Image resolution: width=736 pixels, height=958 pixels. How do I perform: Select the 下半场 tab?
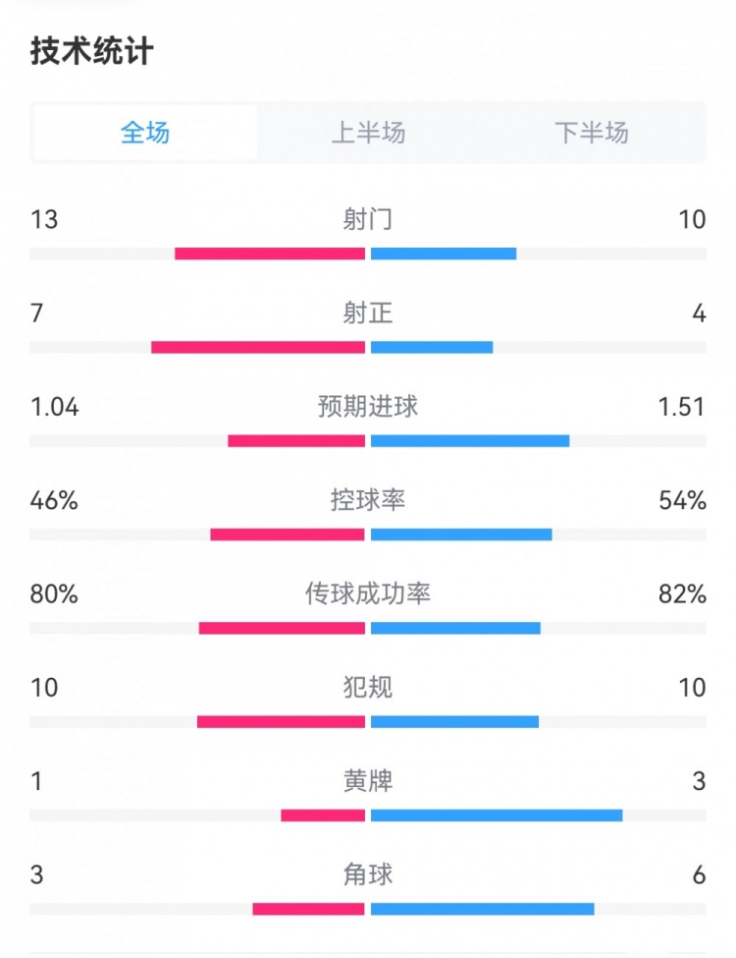(x=591, y=133)
